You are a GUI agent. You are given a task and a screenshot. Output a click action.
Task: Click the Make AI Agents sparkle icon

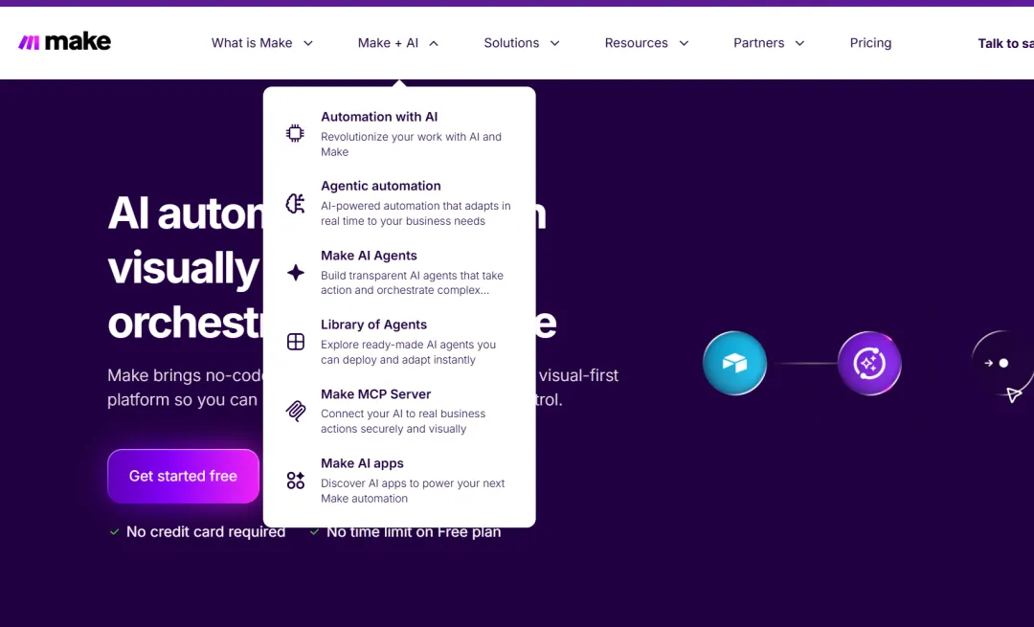click(296, 272)
